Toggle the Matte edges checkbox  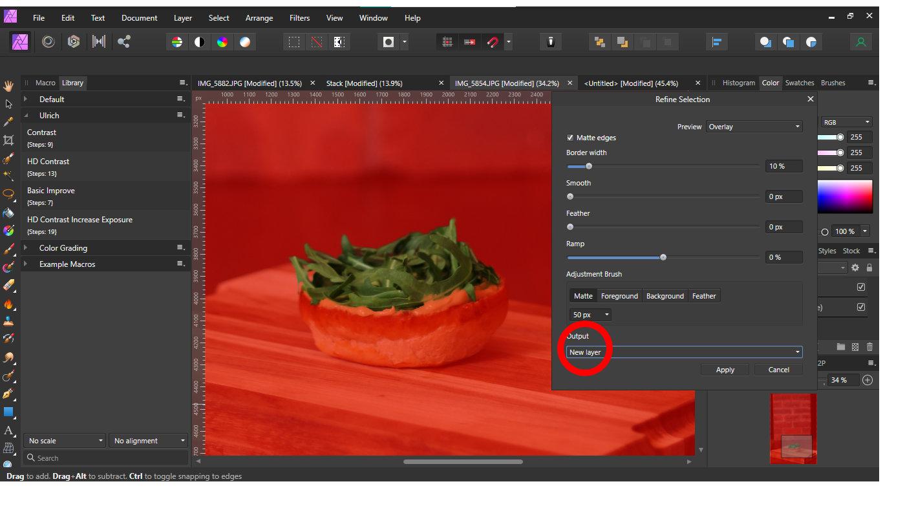point(570,138)
